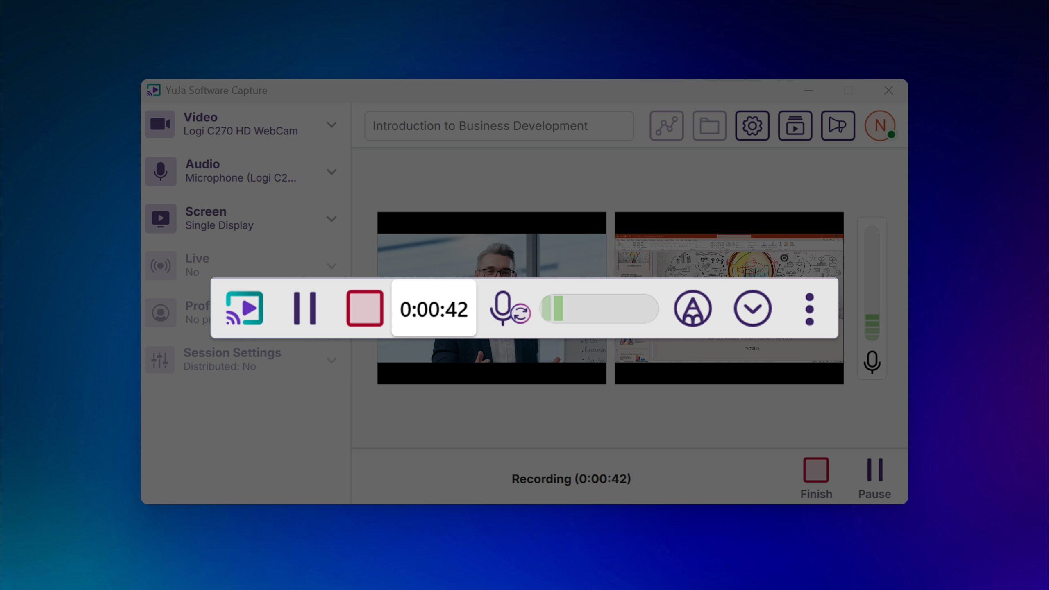Viewport: 1049px width, 590px height.
Task: Expand the Screen Single Display dropdown
Action: coord(332,219)
